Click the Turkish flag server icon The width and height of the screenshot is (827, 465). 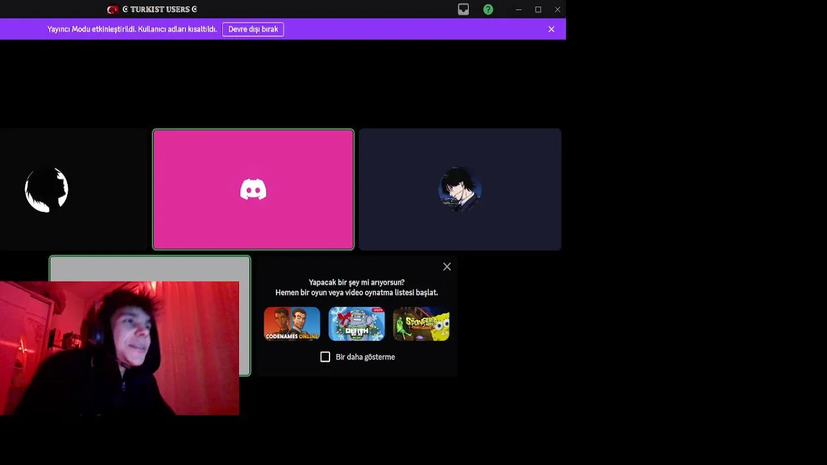pyautogui.click(x=113, y=9)
